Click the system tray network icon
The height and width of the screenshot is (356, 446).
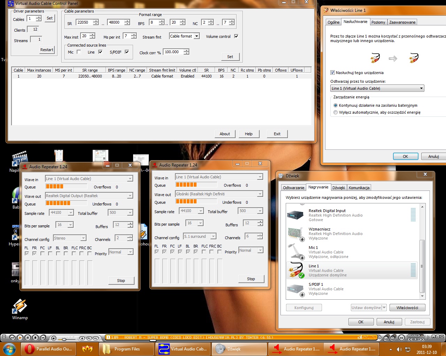pyautogui.click(x=407, y=349)
